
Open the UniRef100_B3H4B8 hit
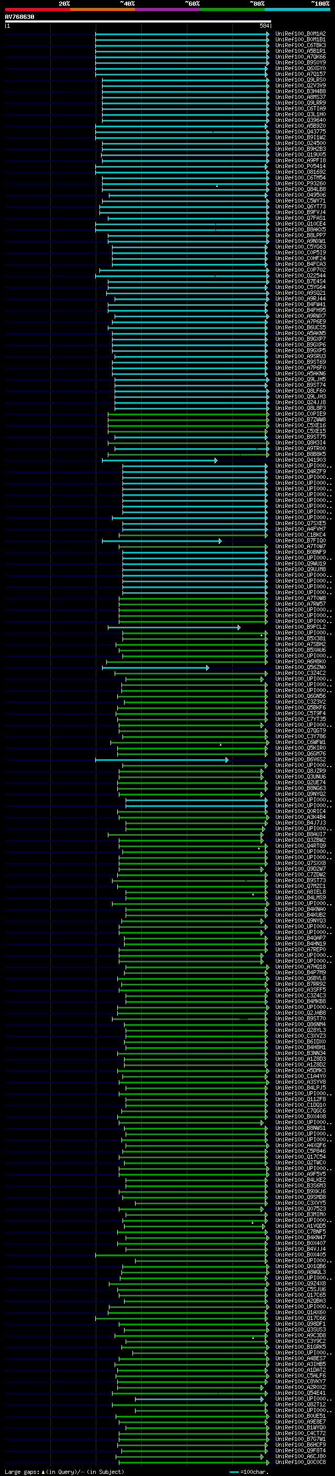(x=300, y=92)
